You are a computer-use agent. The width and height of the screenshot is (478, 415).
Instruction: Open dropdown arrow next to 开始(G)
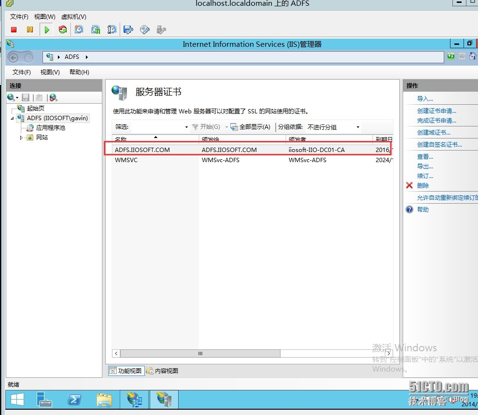226,127
